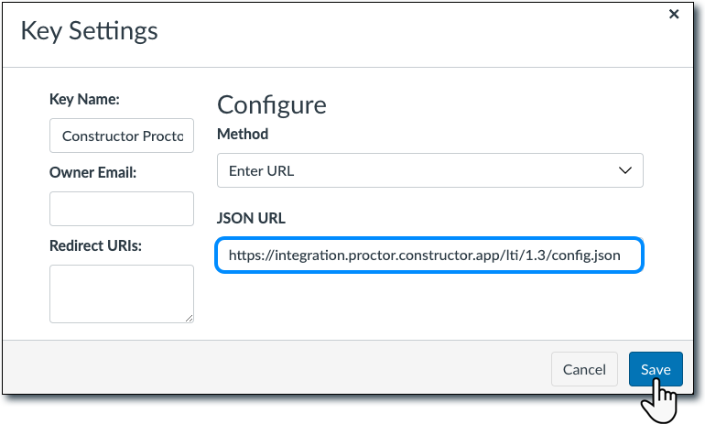Click the Enter URL selected option text
The height and width of the screenshot is (424, 705).
point(261,170)
